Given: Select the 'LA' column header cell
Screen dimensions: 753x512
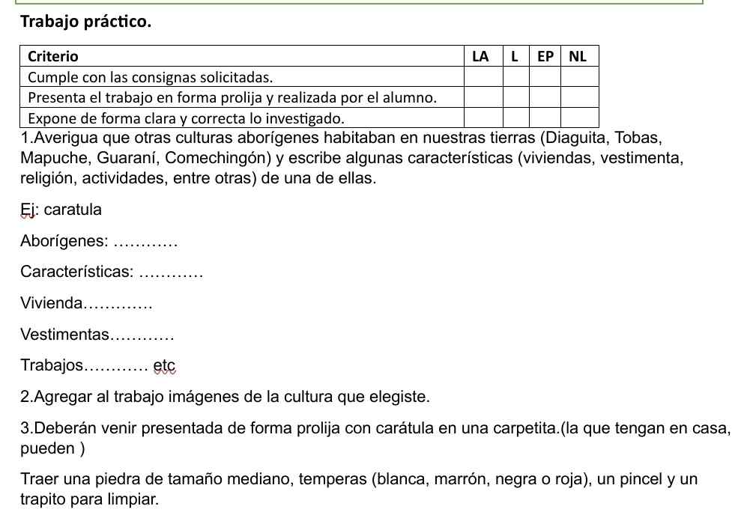Looking at the screenshot, I should tap(481, 56).
